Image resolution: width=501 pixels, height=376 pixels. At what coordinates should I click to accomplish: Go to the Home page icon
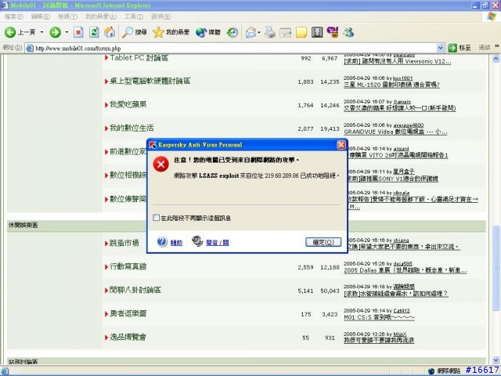click(x=110, y=32)
